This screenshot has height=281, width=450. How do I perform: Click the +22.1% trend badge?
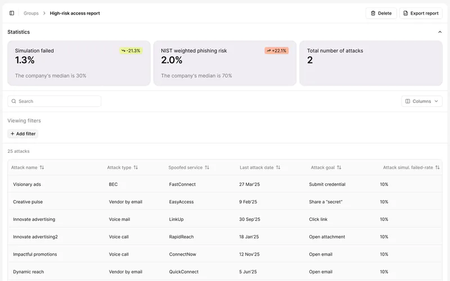point(277,51)
